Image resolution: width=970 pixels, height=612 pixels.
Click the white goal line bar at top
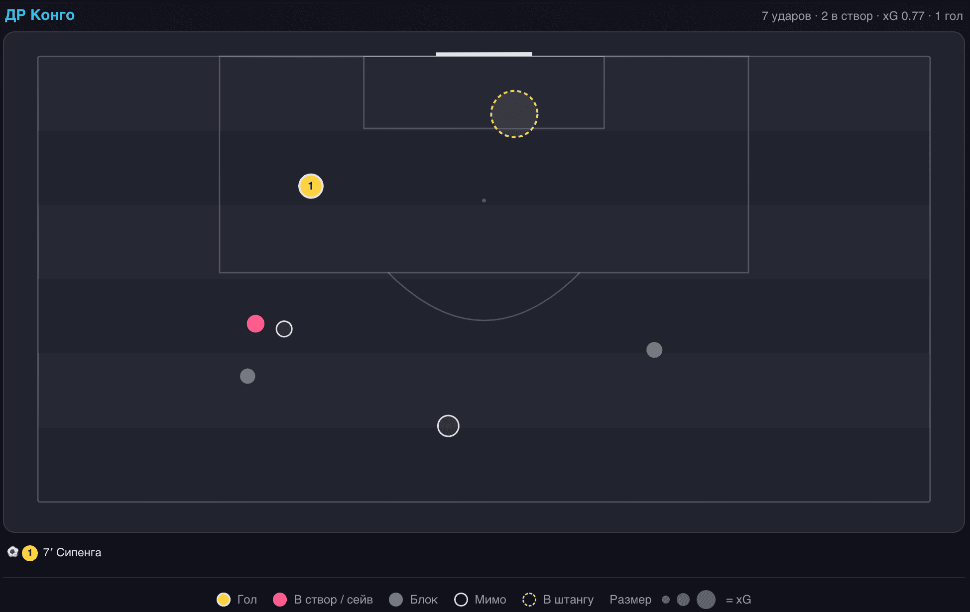484,54
